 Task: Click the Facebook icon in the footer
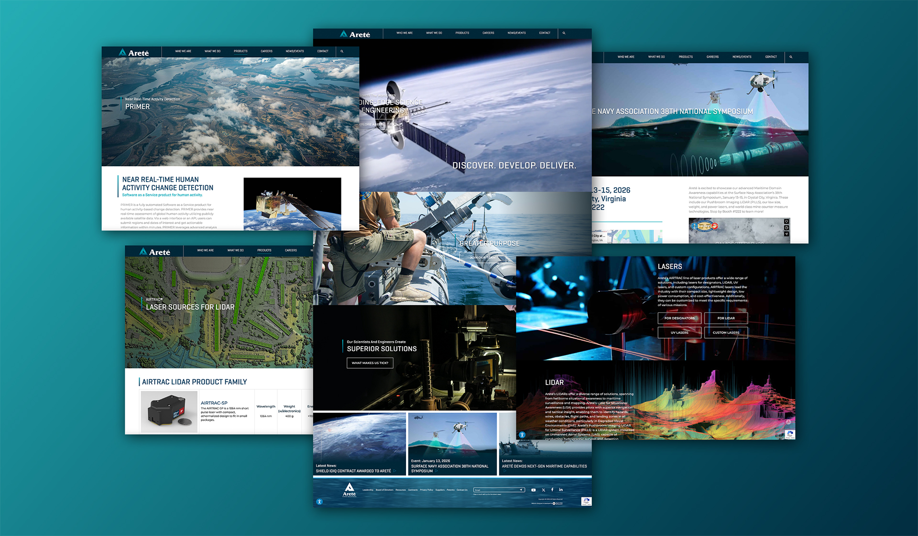pos(552,490)
